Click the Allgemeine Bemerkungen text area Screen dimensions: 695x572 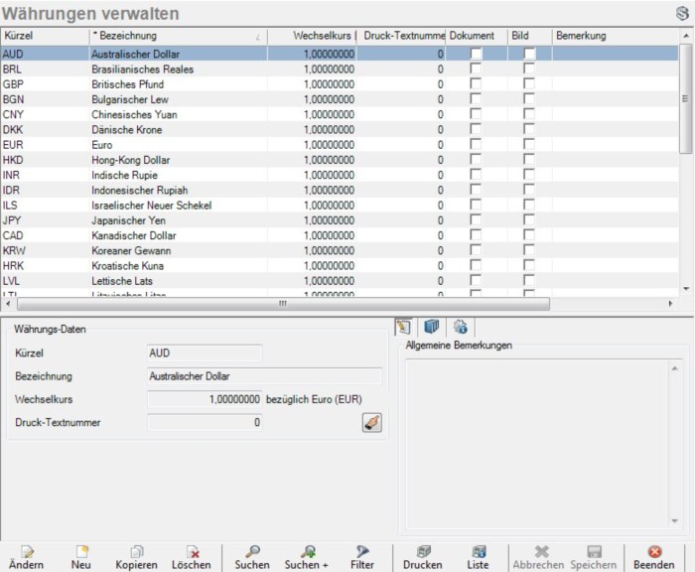tap(537, 445)
